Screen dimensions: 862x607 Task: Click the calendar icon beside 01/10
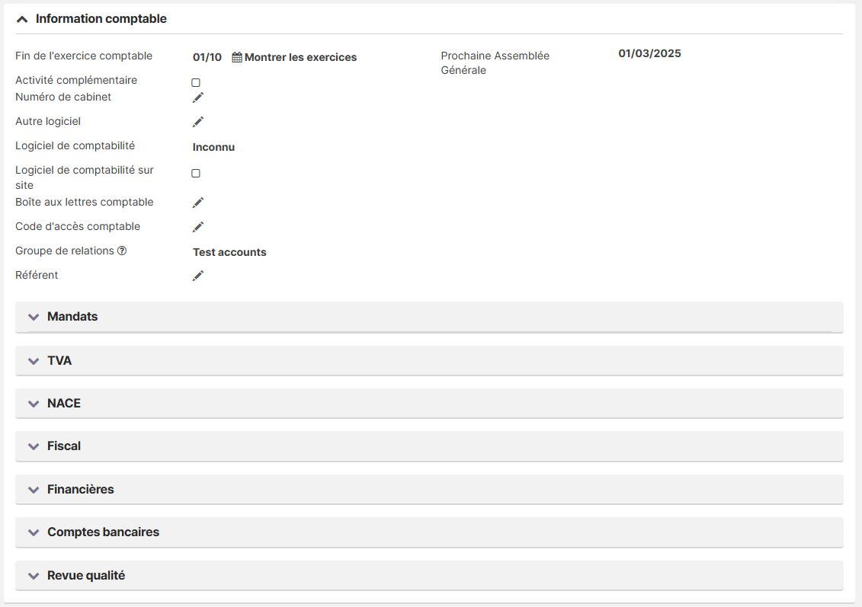[237, 57]
